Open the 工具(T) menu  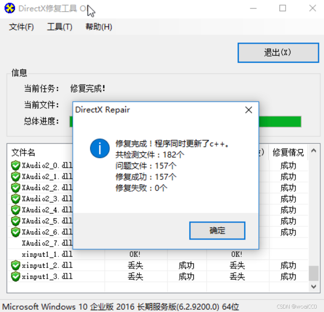tap(60, 27)
